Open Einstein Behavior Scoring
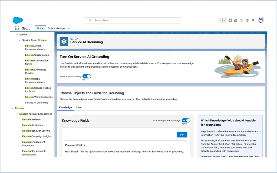 (36, 131)
